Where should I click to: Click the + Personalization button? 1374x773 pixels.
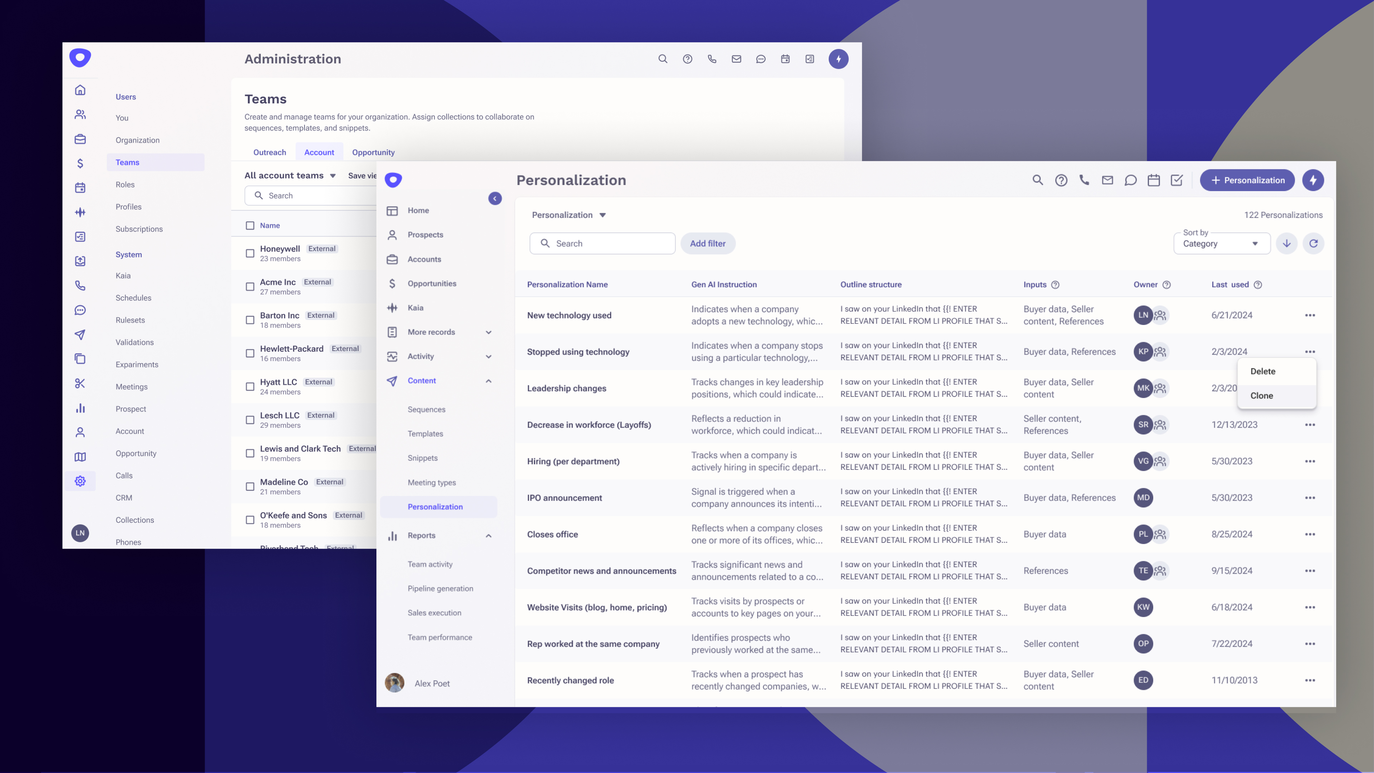(1247, 180)
